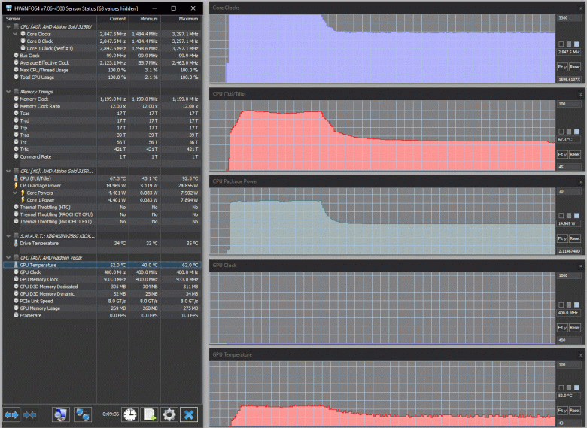Click Reset in CPU Package Power graph
Image resolution: width=587 pixels, height=428 pixels.
(x=575, y=238)
